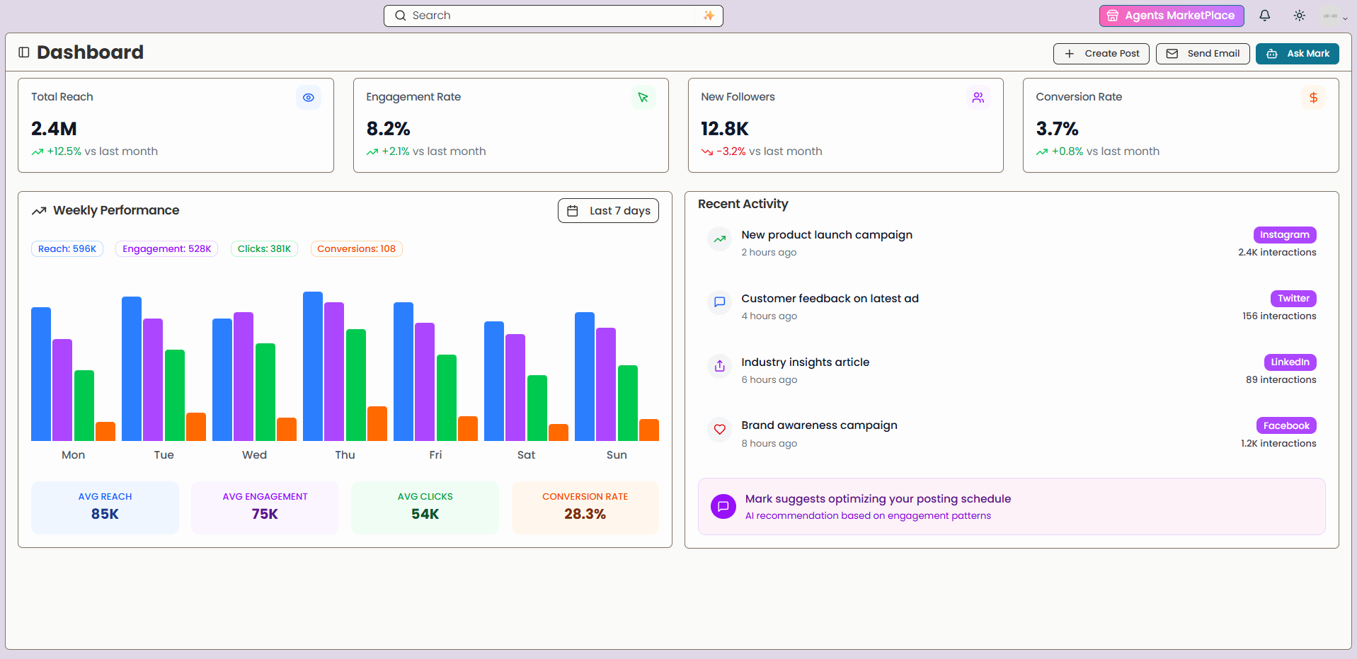The width and height of the screenshot is (1357, 659).
Task: Click the heart icon for Brand awareness campaign
Action: 719,429
